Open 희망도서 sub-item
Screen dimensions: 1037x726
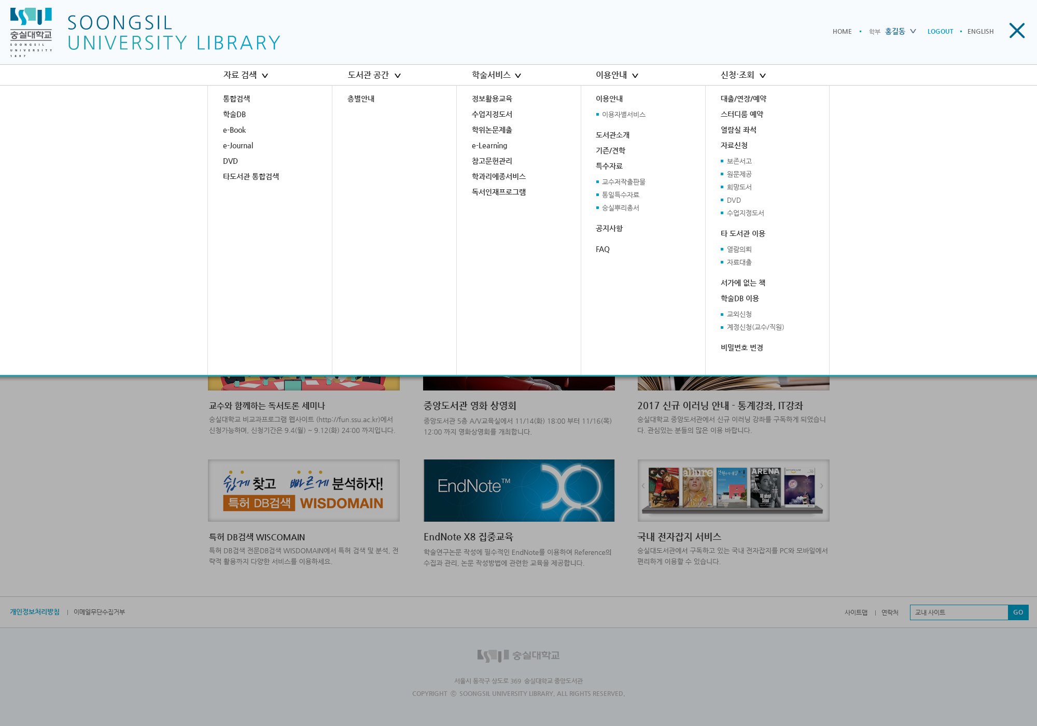[739, 187]
